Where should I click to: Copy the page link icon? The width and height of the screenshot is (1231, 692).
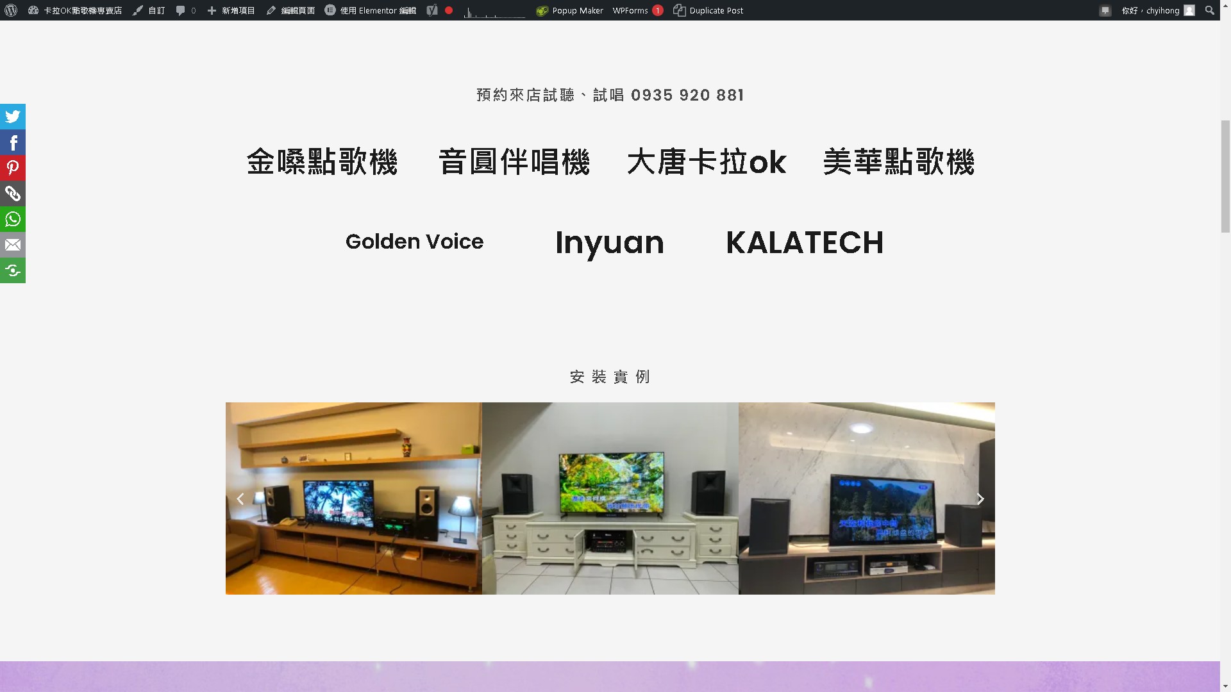point(13,194)
